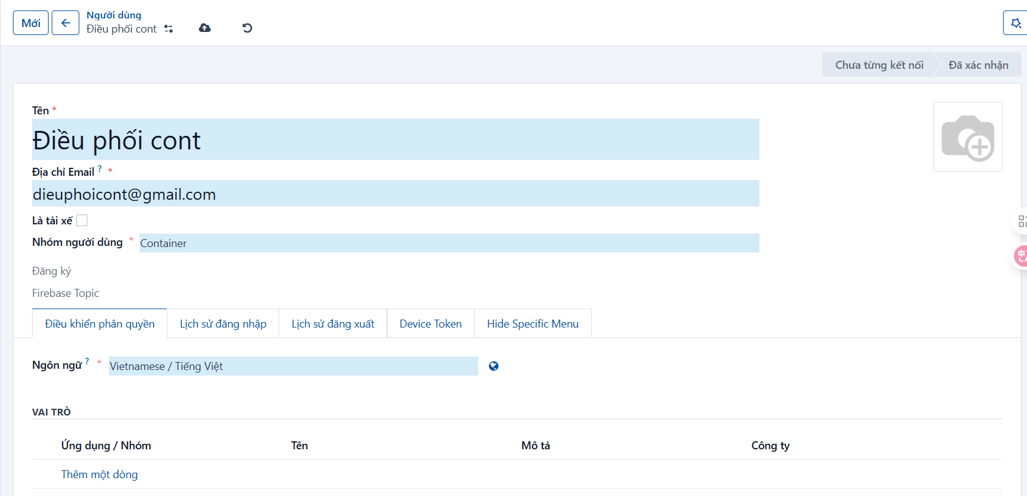Screen dimensions: 1027x496
Task: Open the Ngôn ngữ help tooltip
Action: point(87,361)
